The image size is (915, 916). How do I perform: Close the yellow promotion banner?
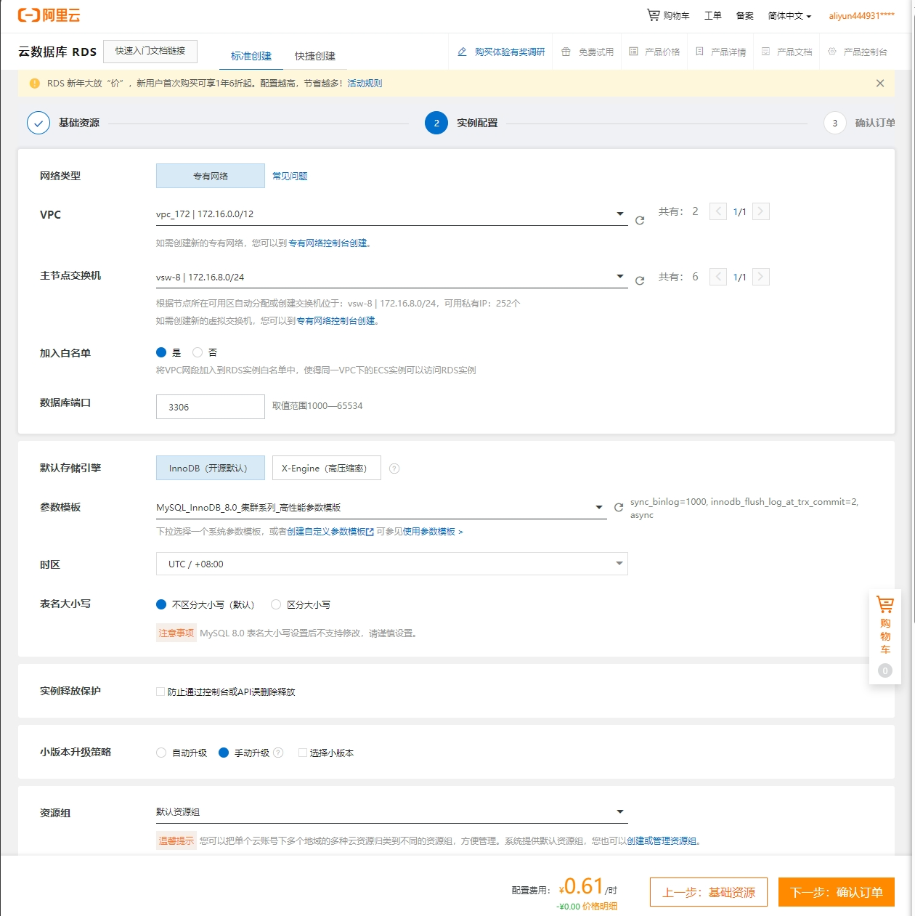tap(880, 84)
